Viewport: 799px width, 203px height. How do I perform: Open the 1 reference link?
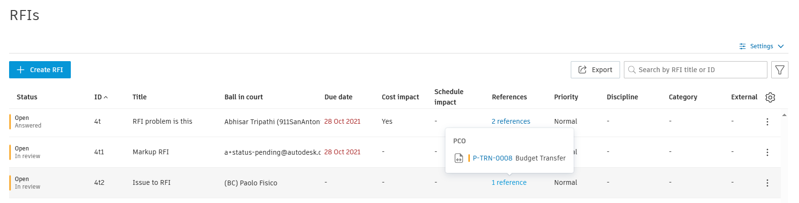pos(509,182)
